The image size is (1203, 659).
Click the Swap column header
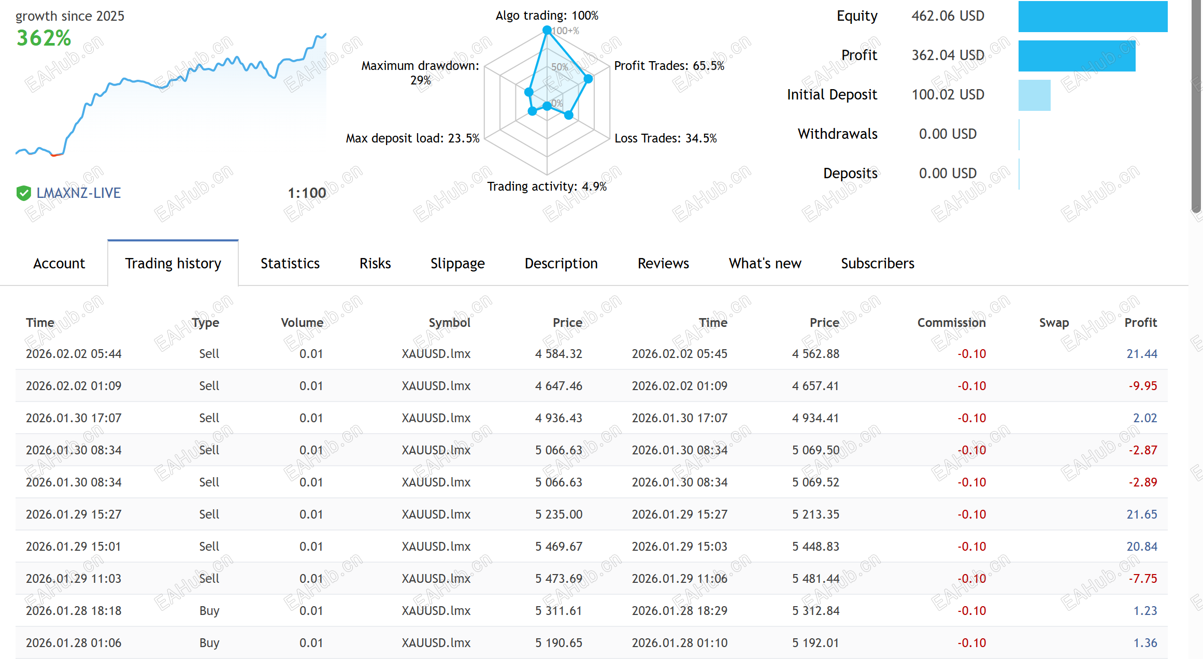1054,323
